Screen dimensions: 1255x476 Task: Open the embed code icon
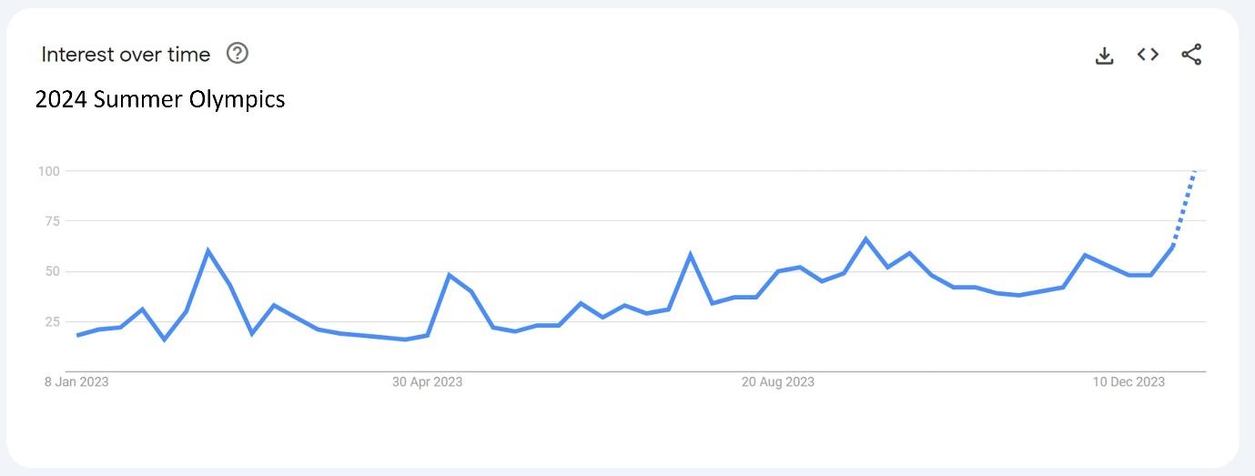tap(1148, 55)
